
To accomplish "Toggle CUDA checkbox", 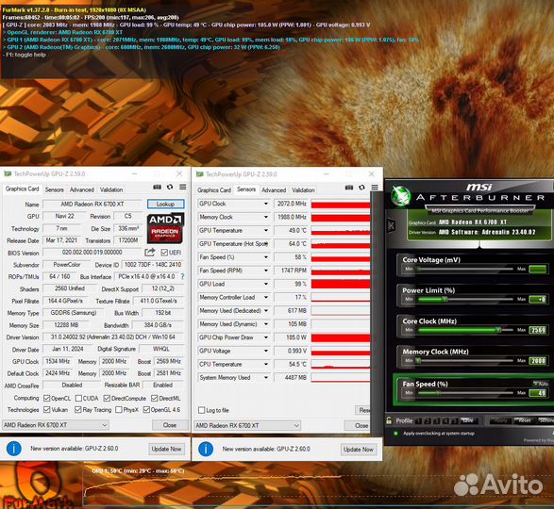I will coord(78,398).
